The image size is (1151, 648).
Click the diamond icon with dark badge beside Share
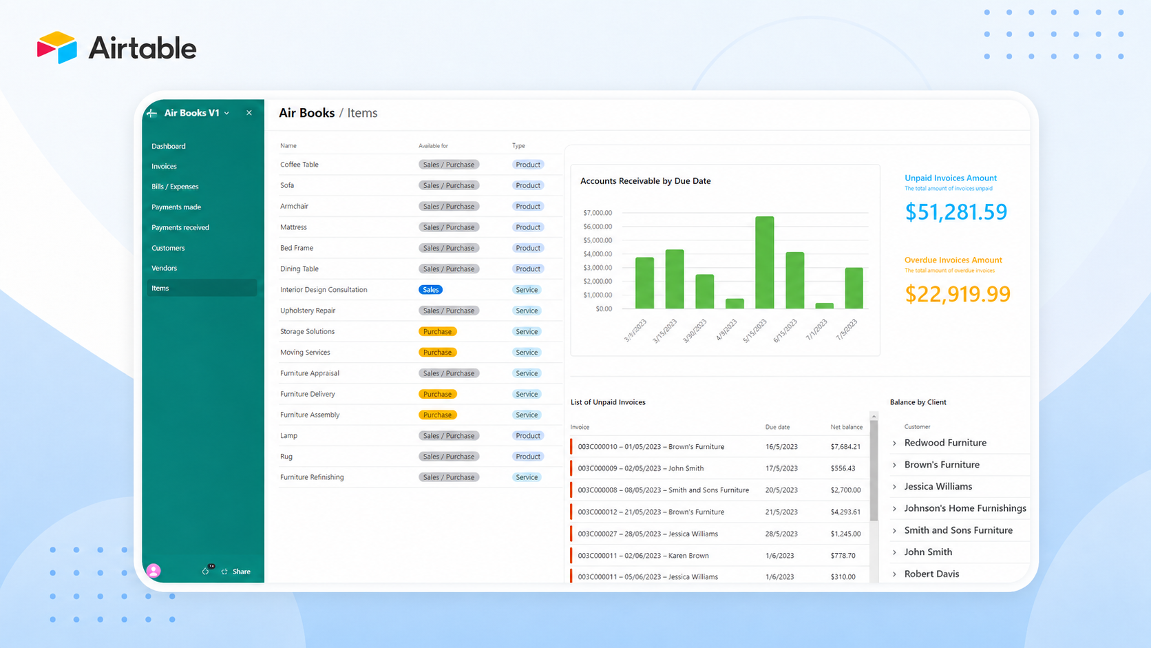click(207, 570)
